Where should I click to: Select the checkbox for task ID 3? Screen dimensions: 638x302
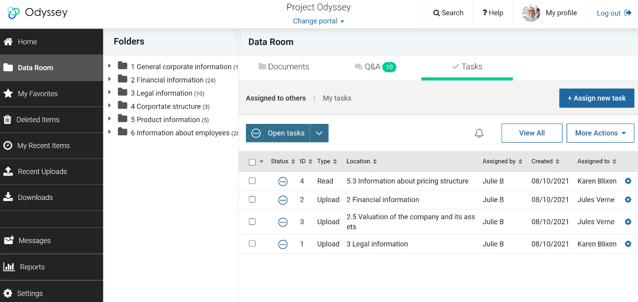[252, 222]
